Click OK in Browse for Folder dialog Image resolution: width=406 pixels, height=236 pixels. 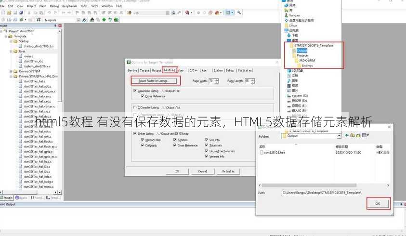tap(378, 204)
